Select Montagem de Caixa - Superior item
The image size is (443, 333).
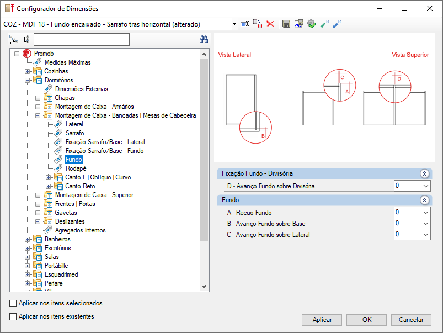94,195
